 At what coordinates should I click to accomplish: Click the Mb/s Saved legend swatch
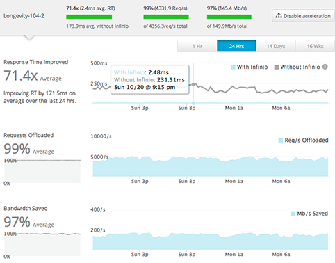tap(293, 214)
